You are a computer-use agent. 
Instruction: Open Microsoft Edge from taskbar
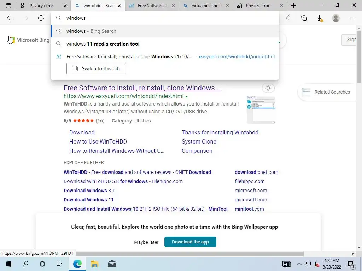pos(77,264)
